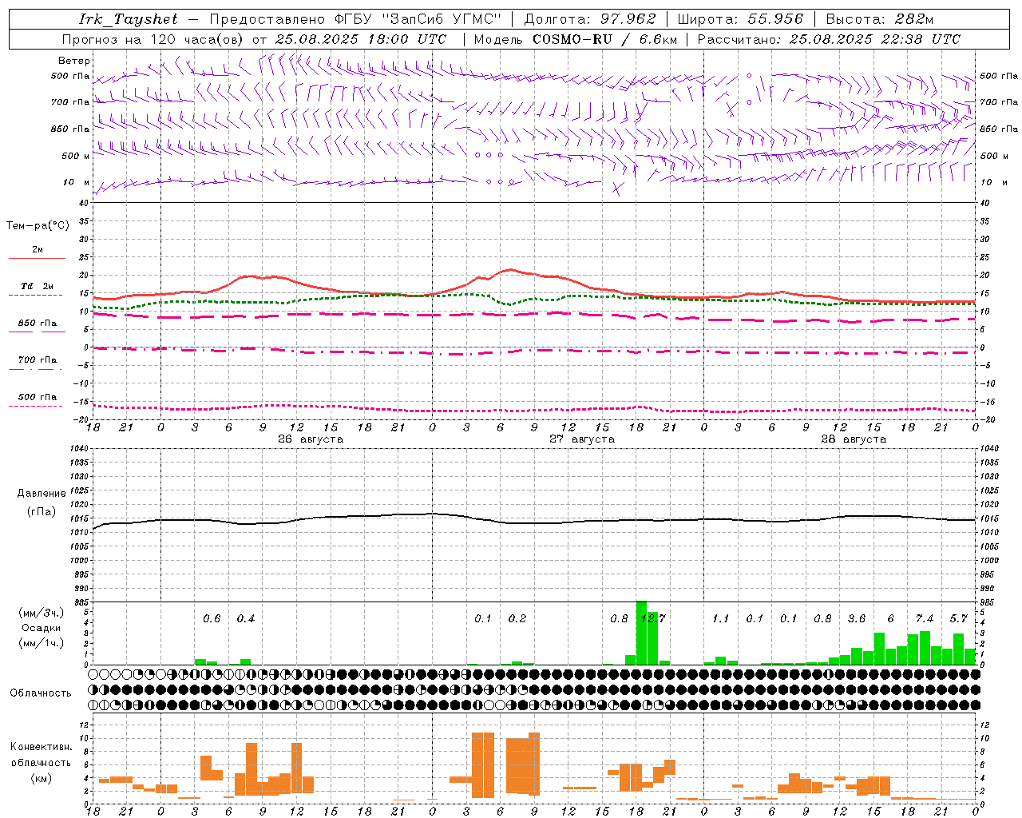Click the (км) convective cloud unit label
Viewport: 1022px width, 818px height.
click(x=41, y=778)
